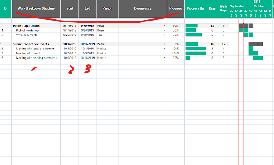Select the Write documents task cell
274x165 pixels.
coord(36,35)
